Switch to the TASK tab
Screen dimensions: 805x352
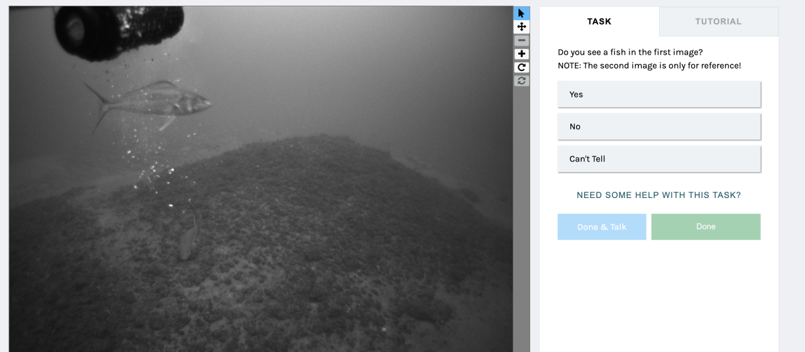(599, 21)
